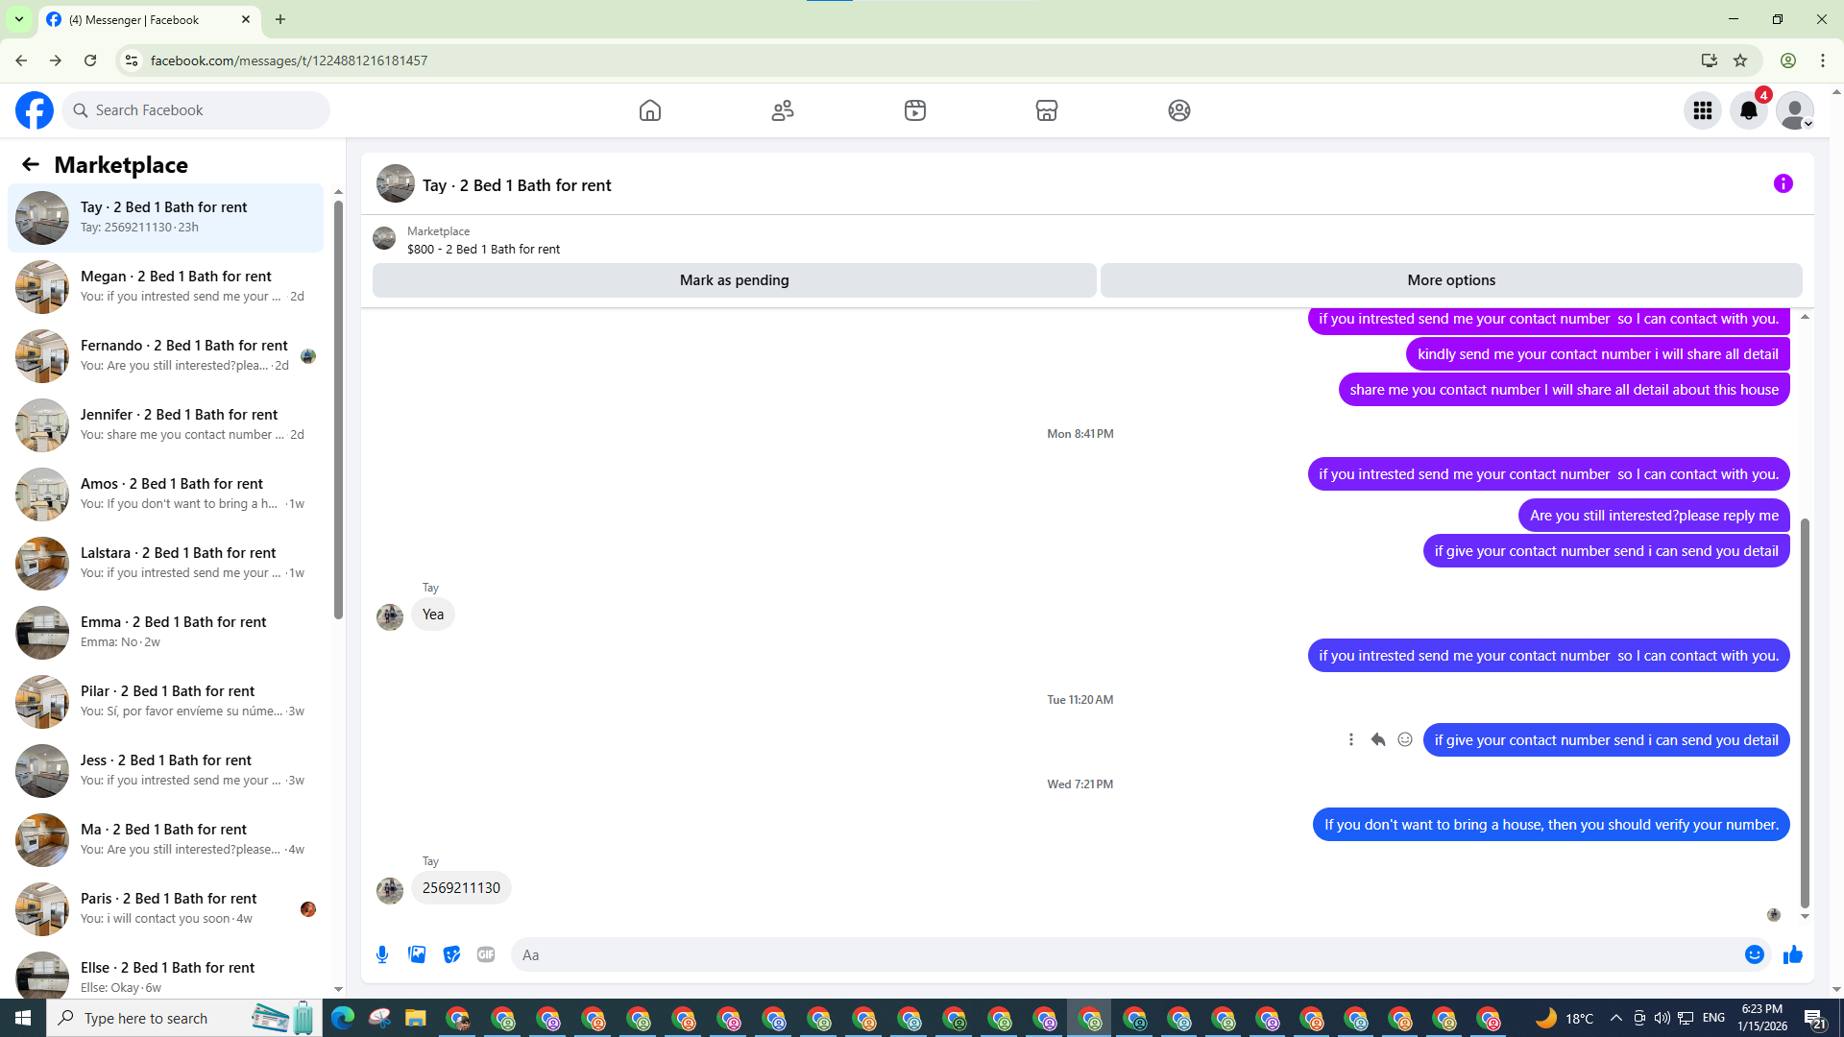The image size is (1844, 1037).
Task: Open the Facebook menu grid
Action: [1702, 110]
